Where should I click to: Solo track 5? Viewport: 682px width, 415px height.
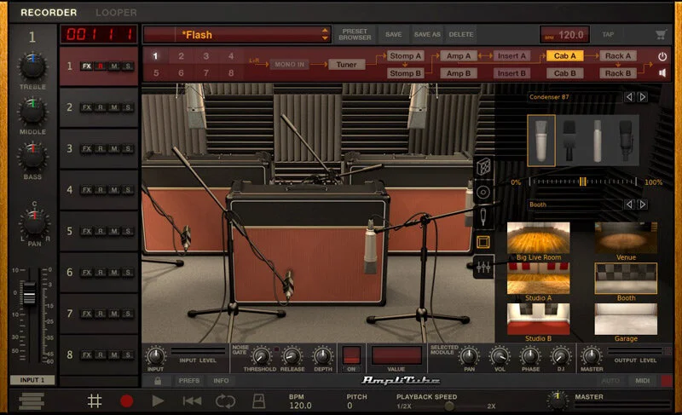(127, 231)
